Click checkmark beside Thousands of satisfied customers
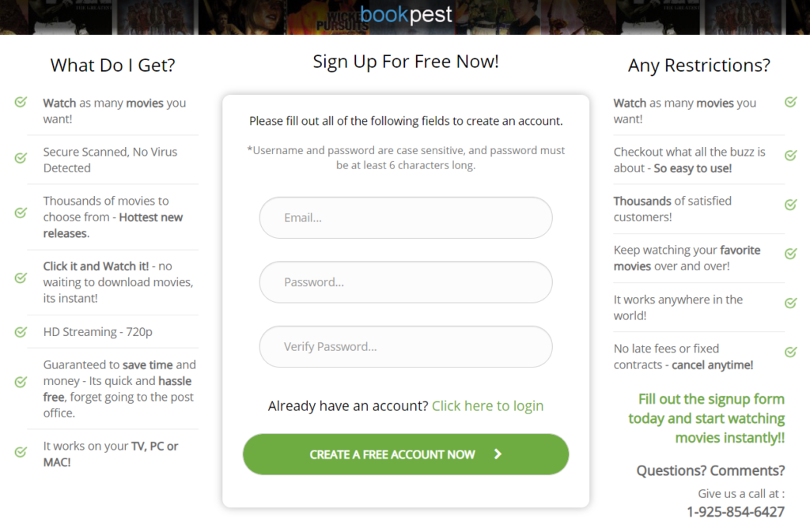This screenshot has width=810, height=532. click(x=790, y=204)
